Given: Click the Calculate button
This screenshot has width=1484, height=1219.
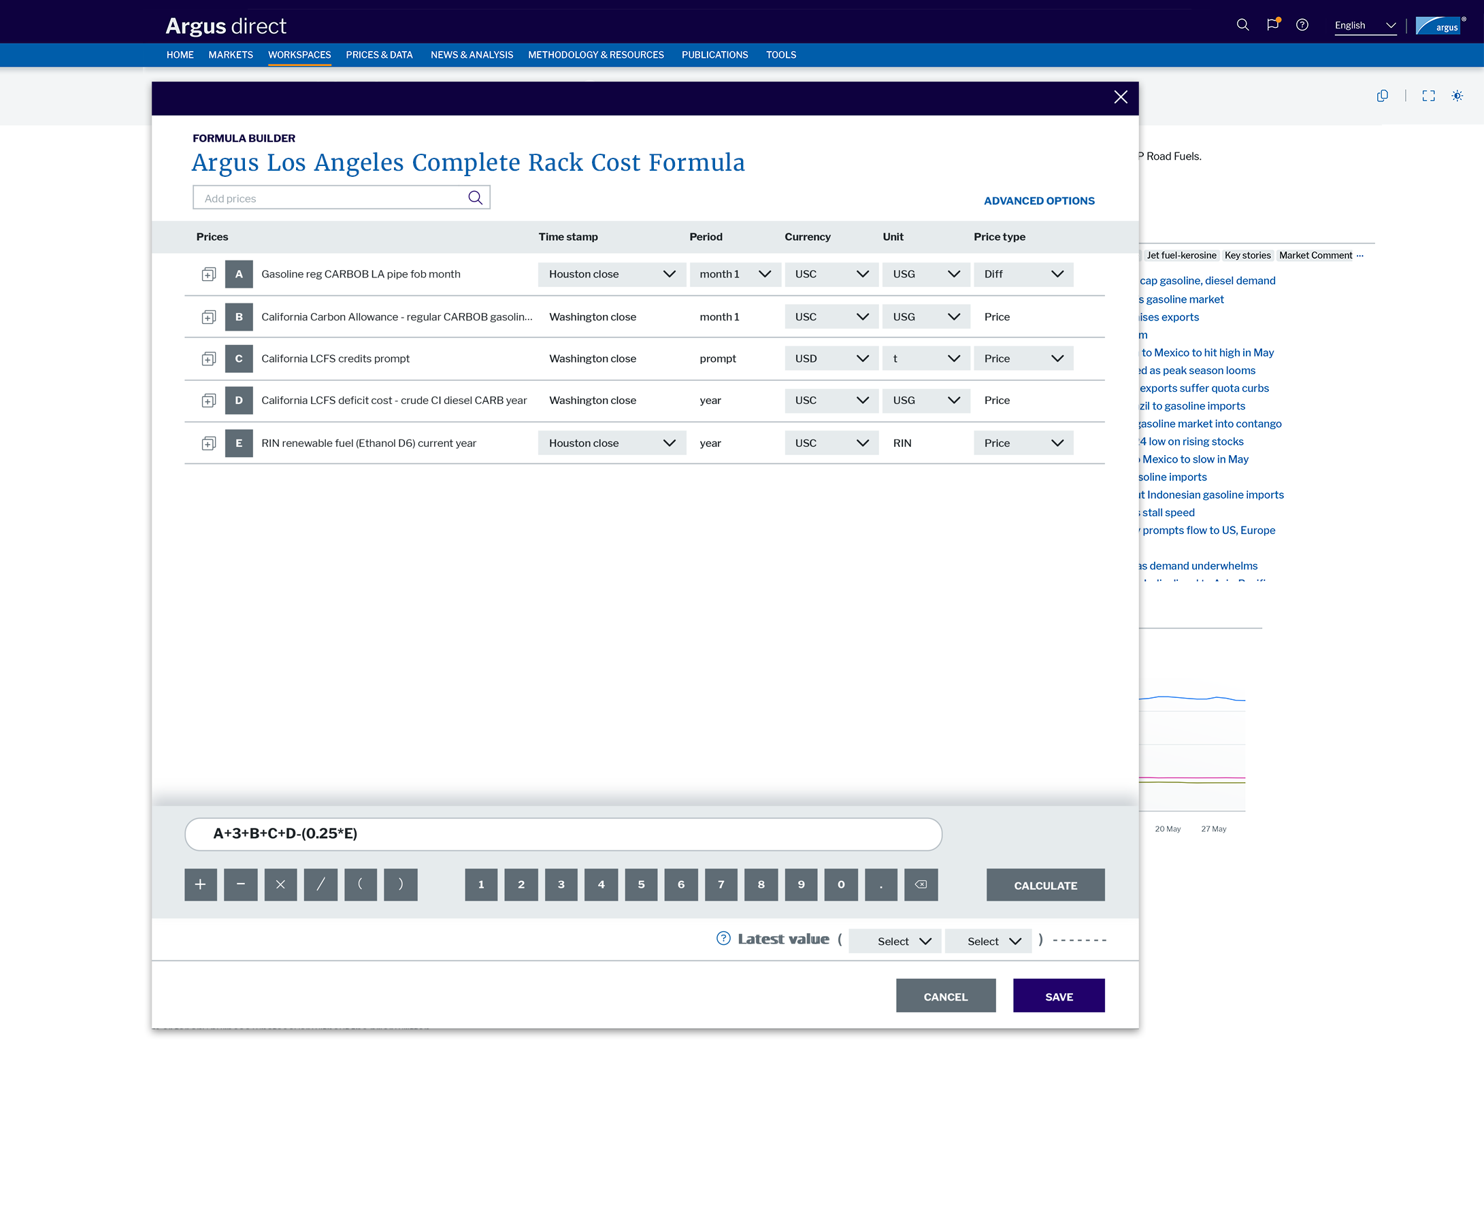Looking at the screenshot, I should (1044, 886).
